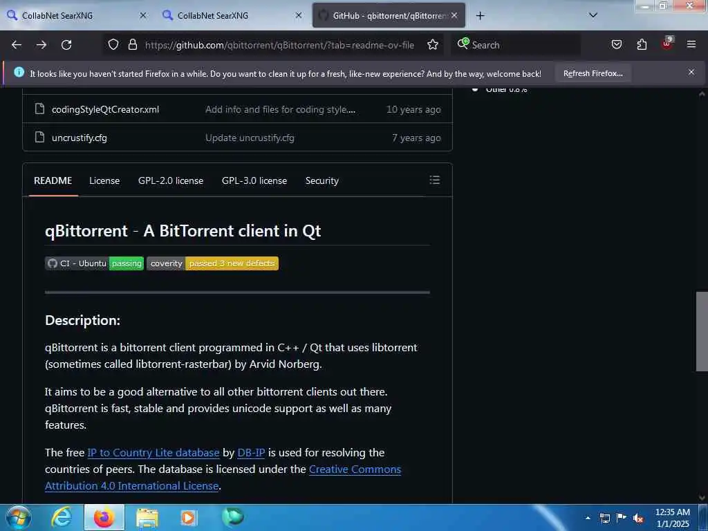Show hidden system tray icons
The width and height of the screenshot is (708, 531).
click(x=588, y=518)
